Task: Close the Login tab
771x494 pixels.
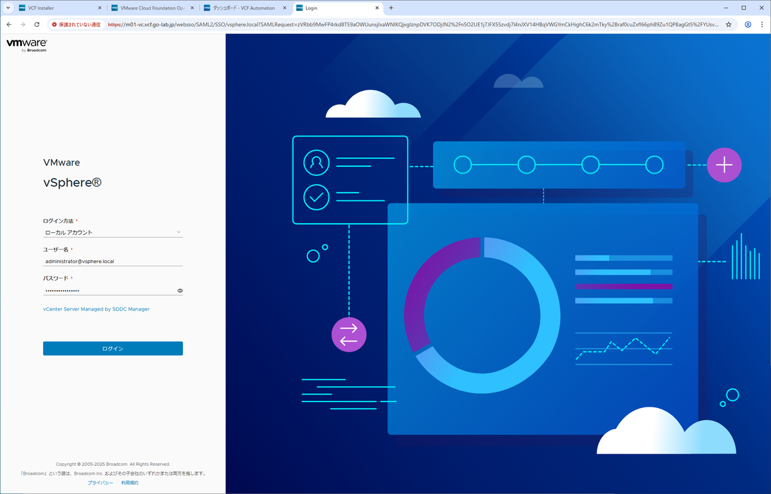Action: point(376,8)
